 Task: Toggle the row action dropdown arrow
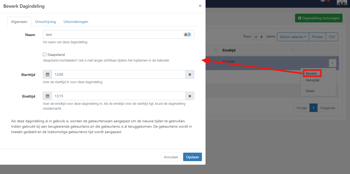coord(332,63)
